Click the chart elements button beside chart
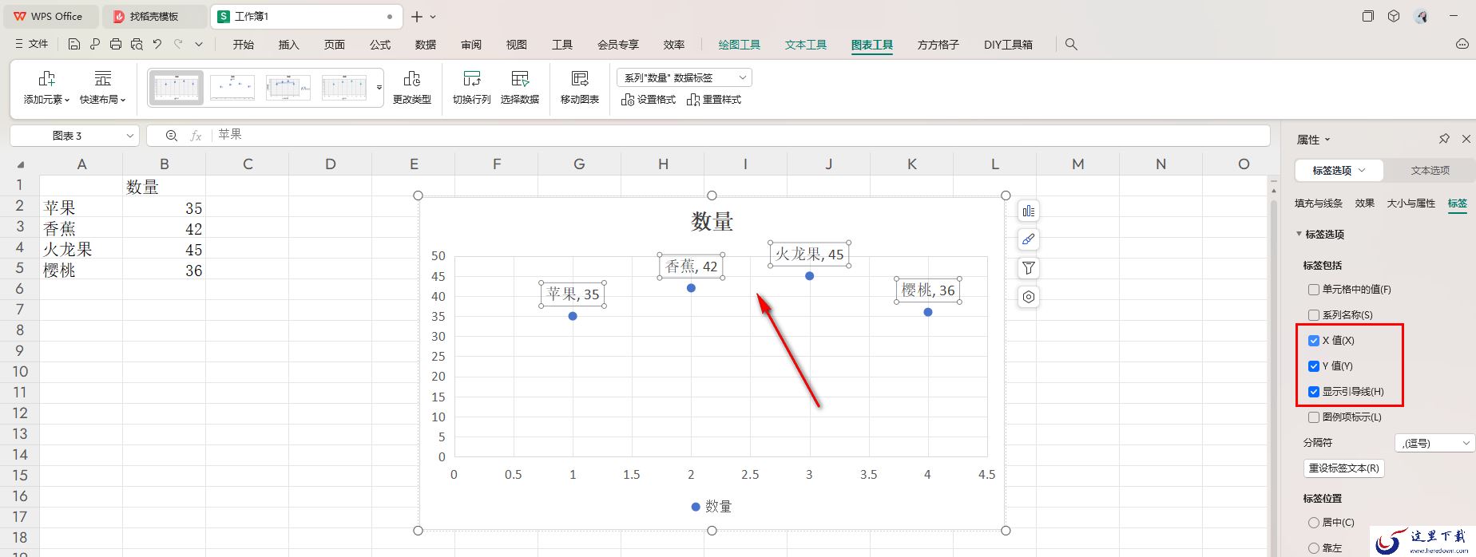Viewport: 1476px width, 557px height. tap(1029, 211)
